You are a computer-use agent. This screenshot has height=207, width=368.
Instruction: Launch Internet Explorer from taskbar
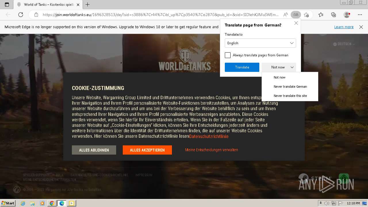(23, 203)
